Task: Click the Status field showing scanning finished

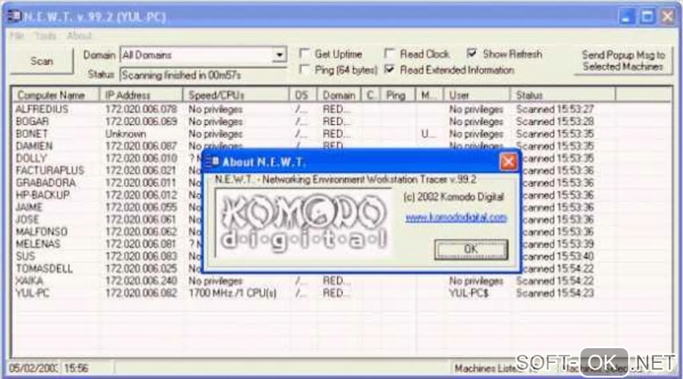Action: [203, 75]
